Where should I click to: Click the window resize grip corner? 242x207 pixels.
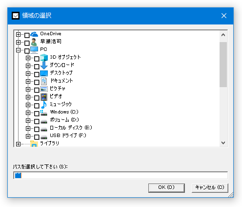click(x=231, y=195)
